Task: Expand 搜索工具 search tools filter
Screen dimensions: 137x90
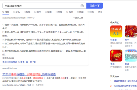Action: (78, 18)
